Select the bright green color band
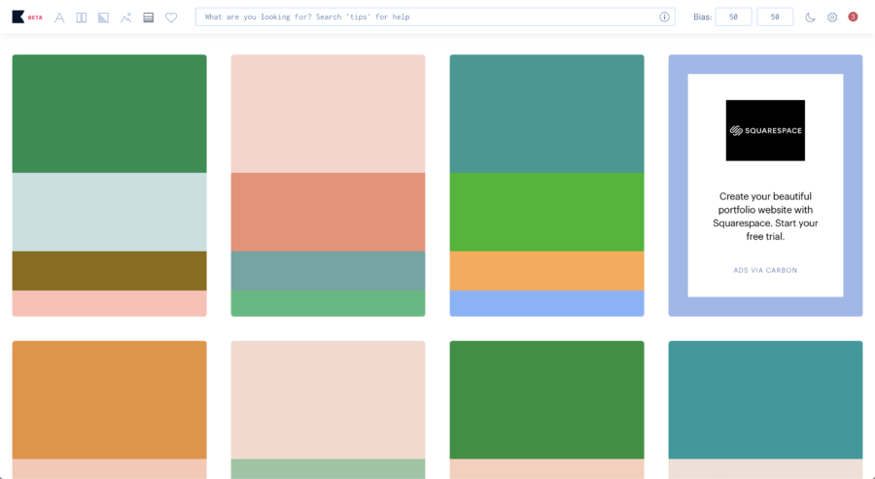This screenshot has width=875, height=479. pyautogui.click(x=546, y=212)
